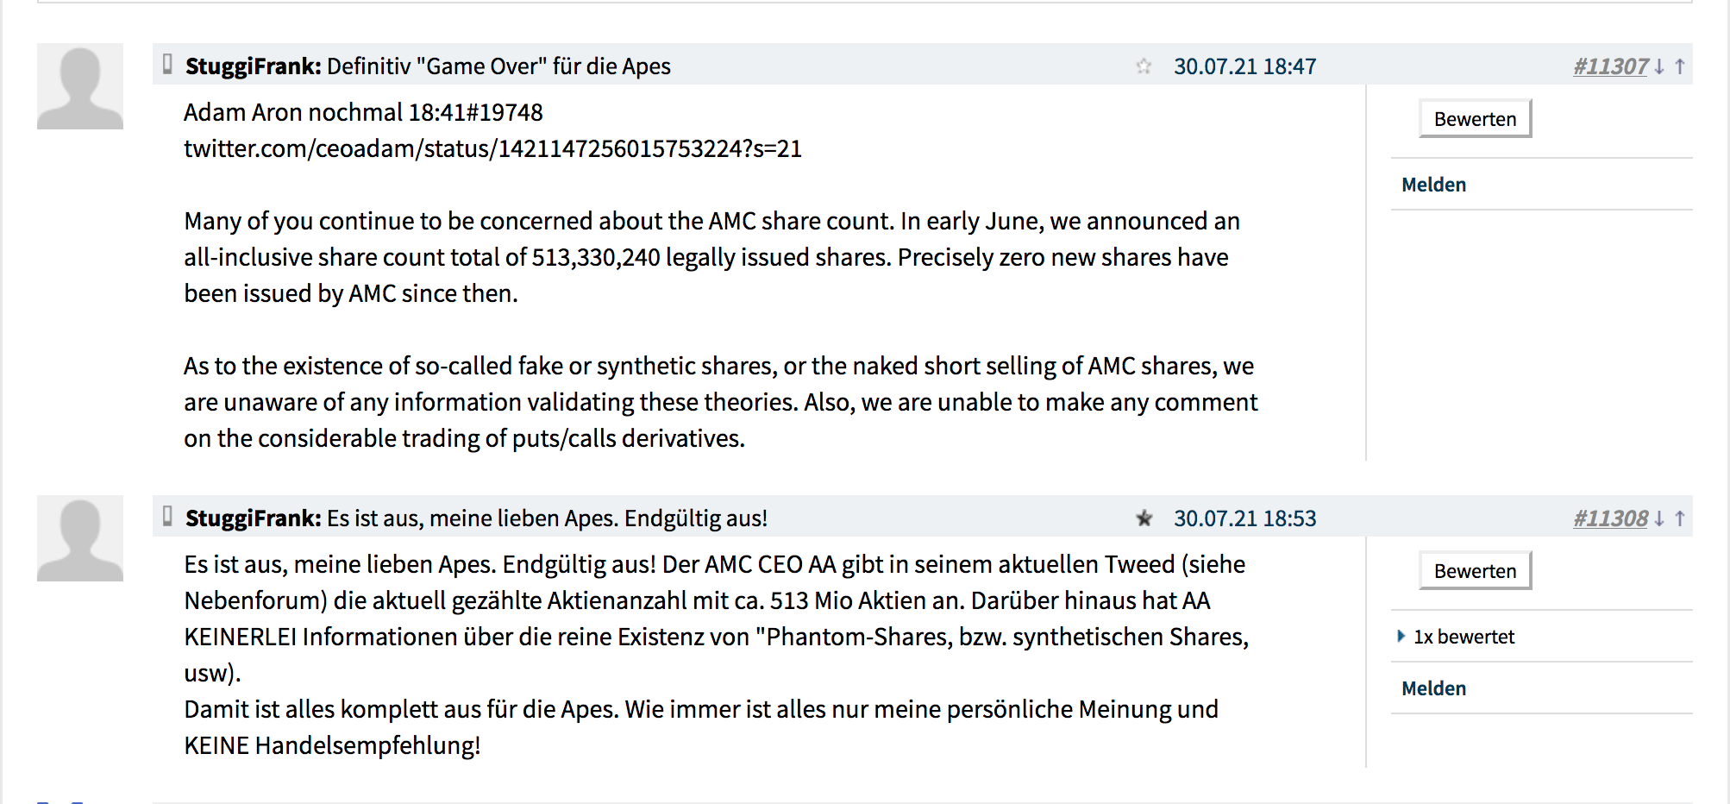Viewport: 1730px width, 804px height.
Task: Click Bewerten on post #11307
Action: click(x=1474, y=118)
